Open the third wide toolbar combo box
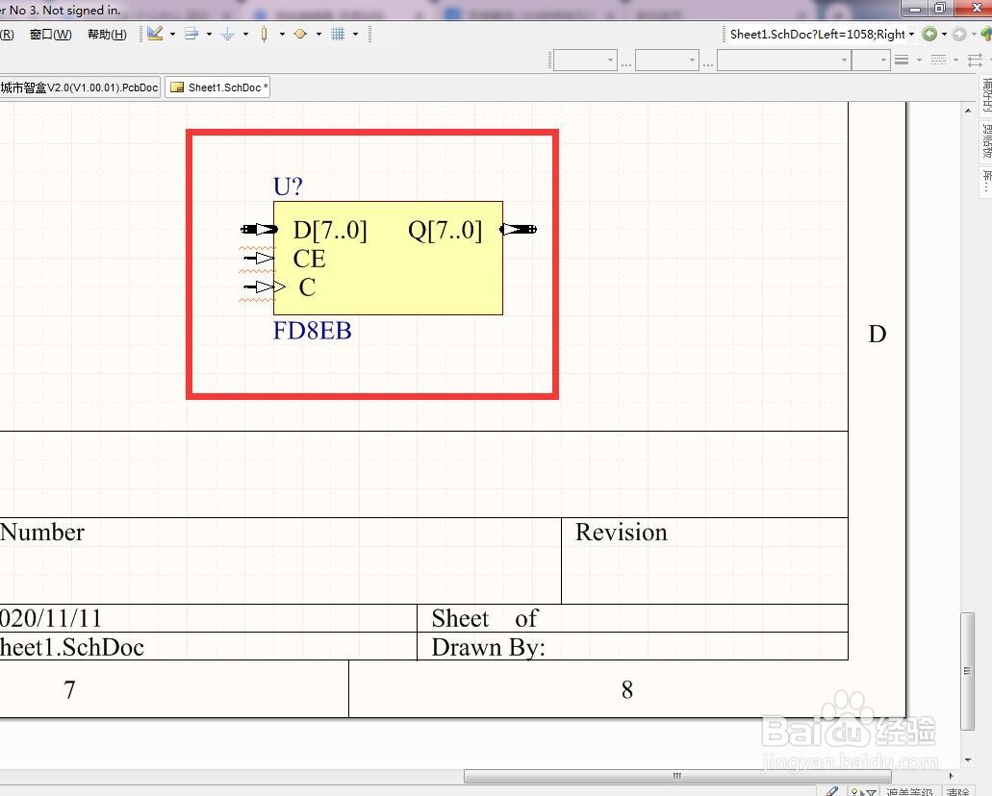 coord(783,60)
